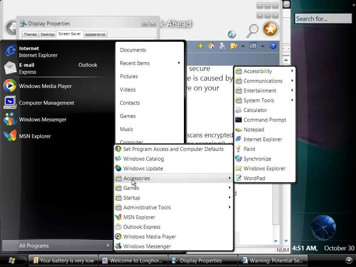
Task: Click the blue help question mark icon
Action: (x=273, y=46)
